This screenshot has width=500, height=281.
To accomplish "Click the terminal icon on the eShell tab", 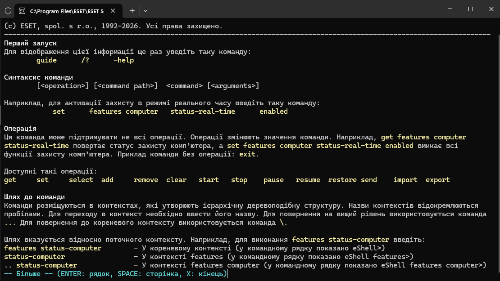I will coord(22,11).
